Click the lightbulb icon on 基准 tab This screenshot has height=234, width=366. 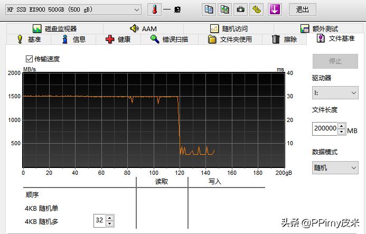click(x=20, y=39)
